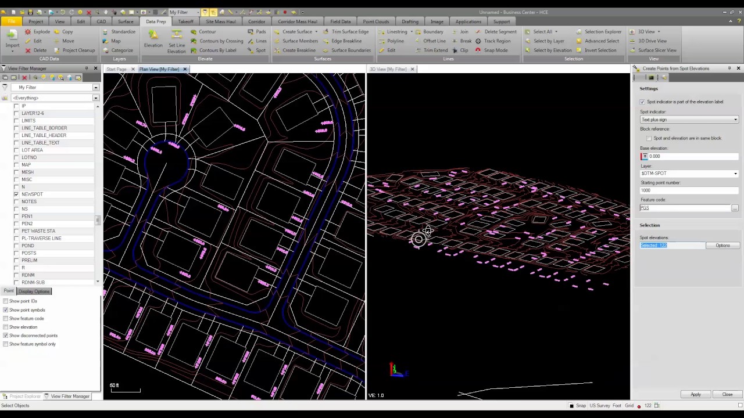Image resolution: width=744 pixels, height=418 pixels.
Task: Choose the Project Cleanup tool
Action: coord(74,51)
